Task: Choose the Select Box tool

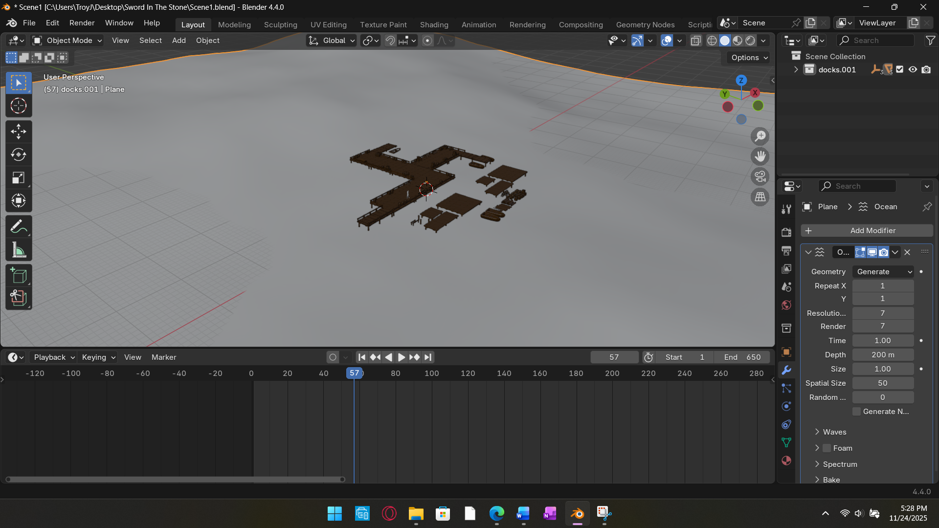Action: tap(19, 83)
